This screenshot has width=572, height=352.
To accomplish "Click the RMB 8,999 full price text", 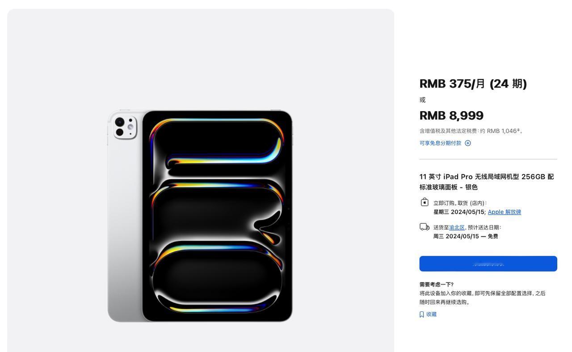I will (x=451, y=116).
